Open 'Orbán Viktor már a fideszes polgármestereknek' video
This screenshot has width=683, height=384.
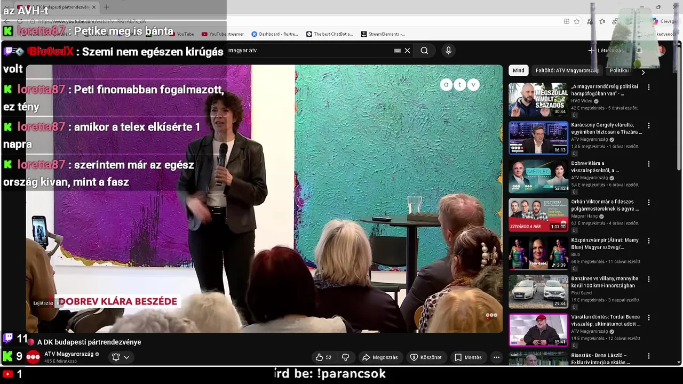tap(605, 205)
